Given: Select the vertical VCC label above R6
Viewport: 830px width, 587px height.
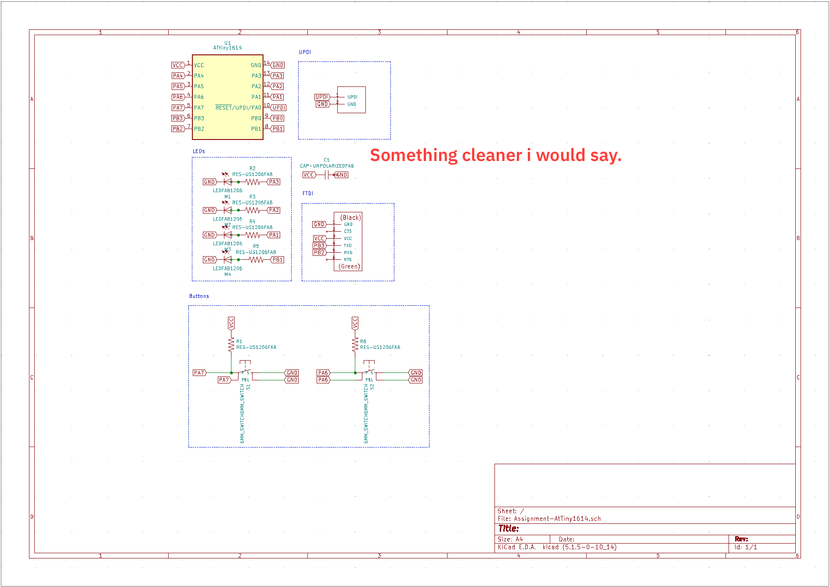Looking at the screenshot, I should pyautogui.click(x=355, y=323).
